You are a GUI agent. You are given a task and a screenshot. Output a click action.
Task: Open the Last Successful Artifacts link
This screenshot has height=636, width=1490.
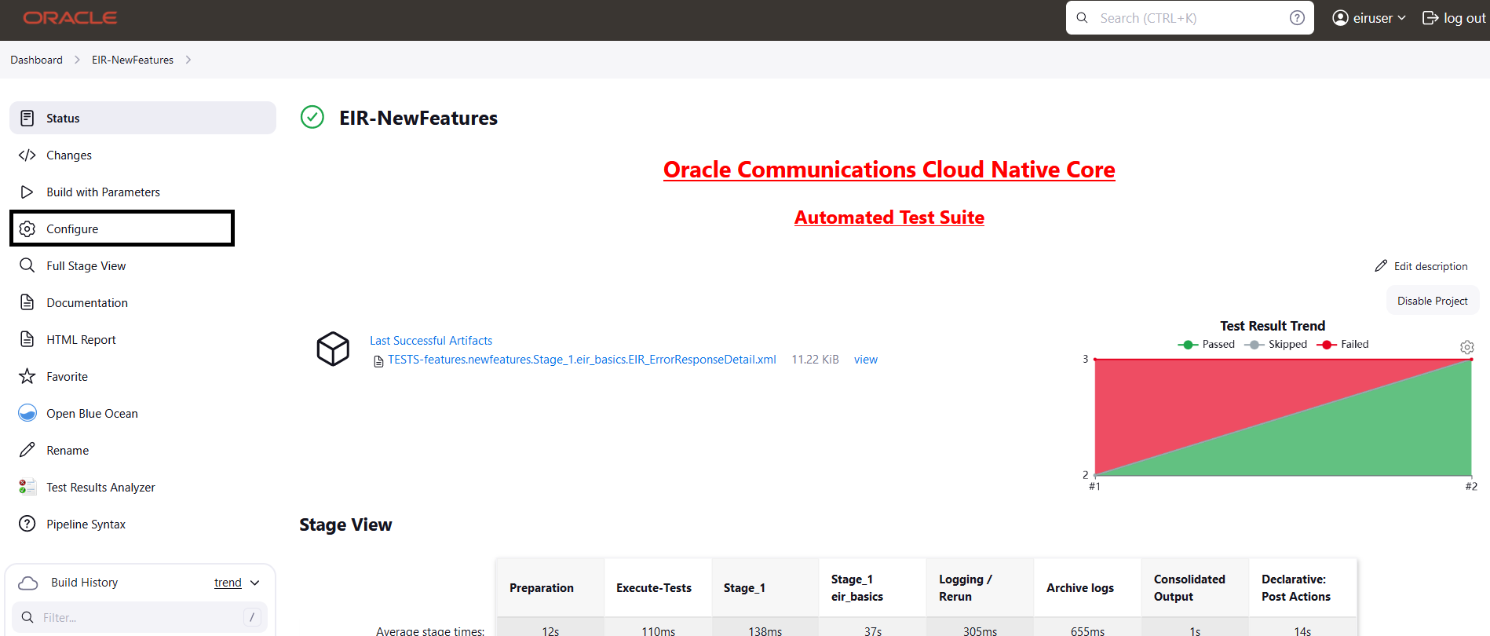pyautogui.click(x=431, y=341)
